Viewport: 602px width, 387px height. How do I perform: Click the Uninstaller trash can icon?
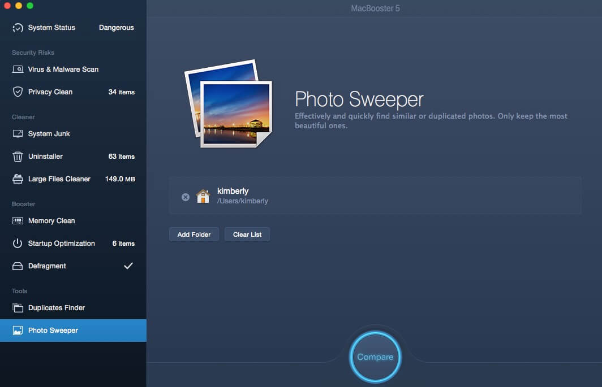tap(18, 156)
